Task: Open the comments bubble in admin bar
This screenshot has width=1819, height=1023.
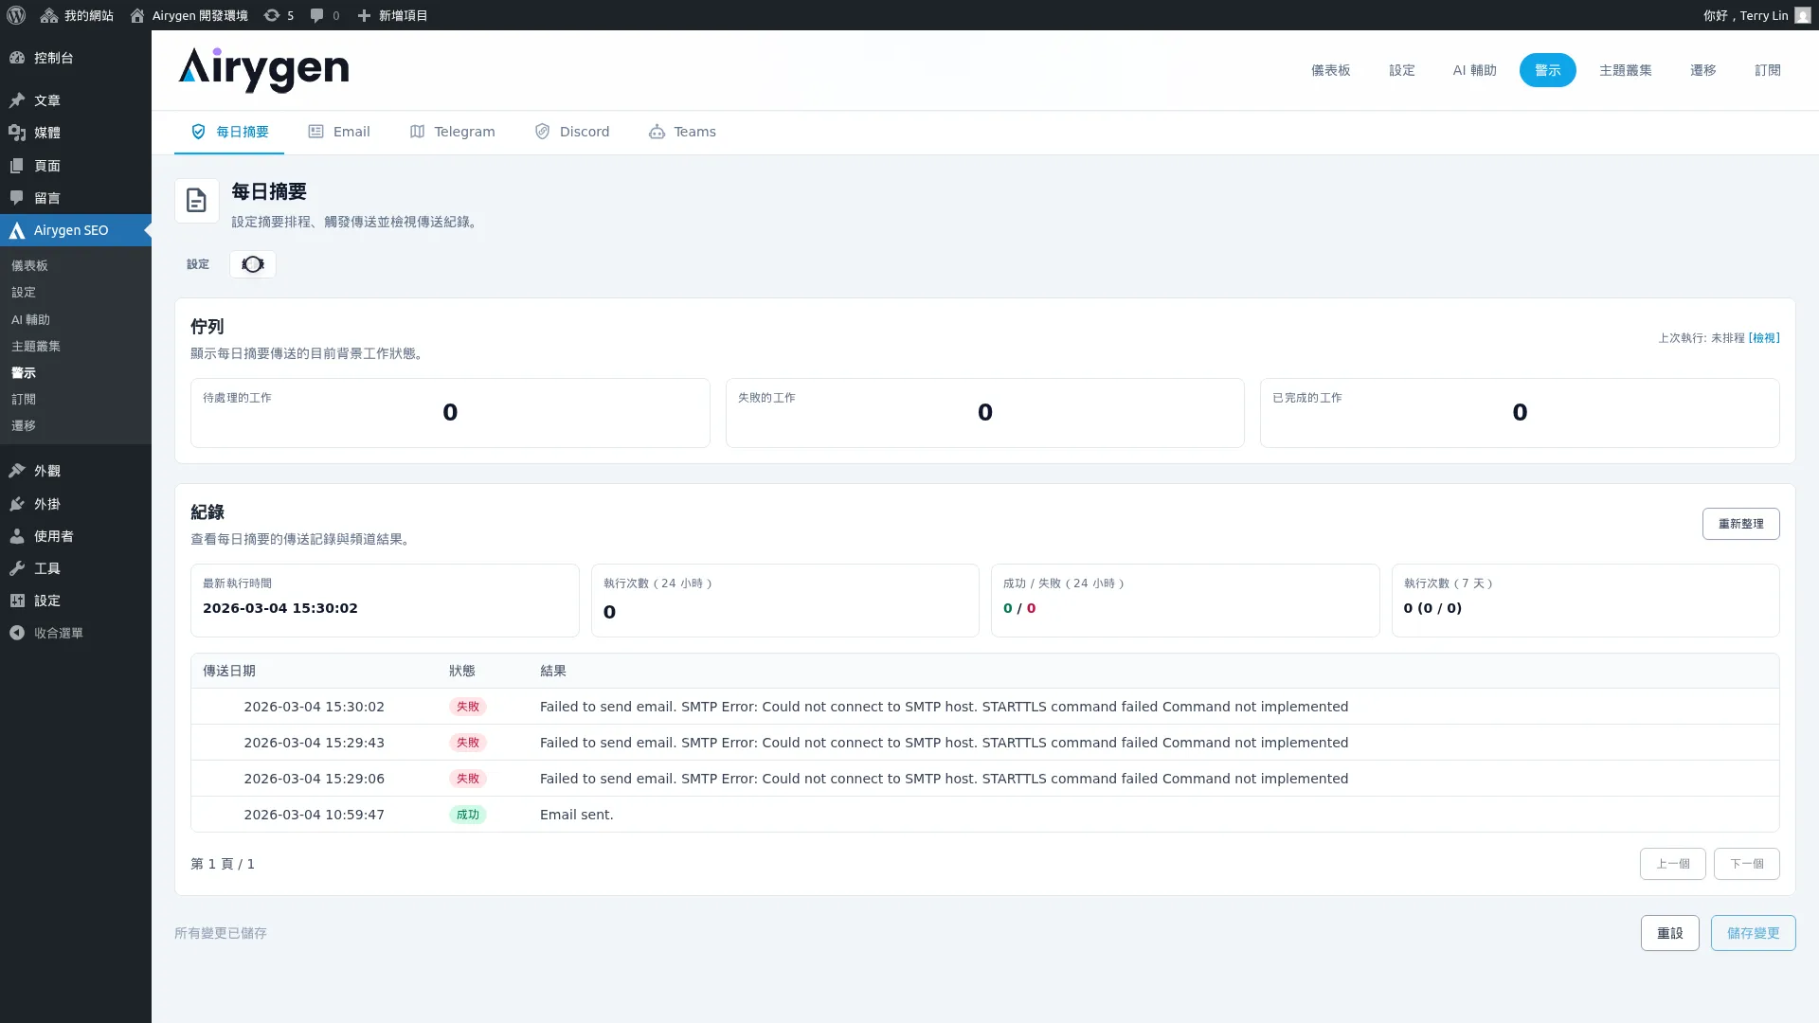Action: coord(324,15)
